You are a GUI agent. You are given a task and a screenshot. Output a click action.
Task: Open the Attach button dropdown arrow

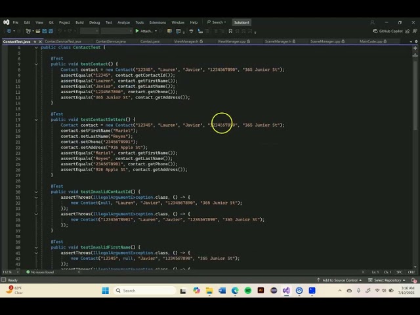click(x=156, y=31)
